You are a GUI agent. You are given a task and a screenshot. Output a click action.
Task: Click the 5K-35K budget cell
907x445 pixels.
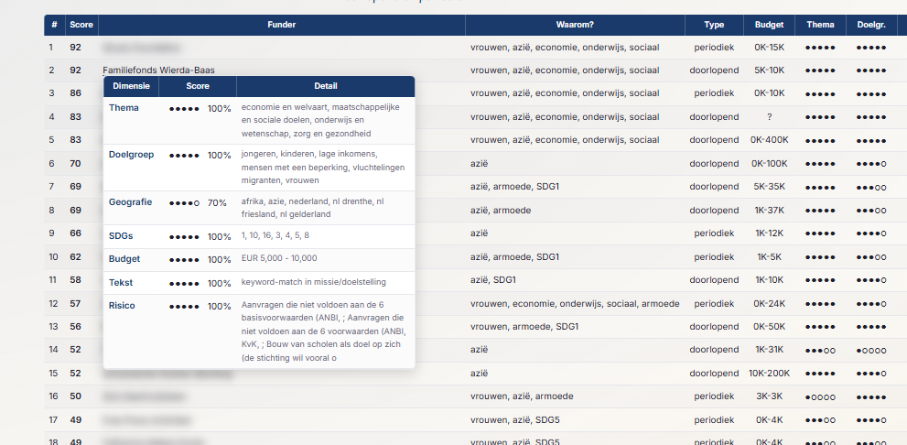pos(770,187)
